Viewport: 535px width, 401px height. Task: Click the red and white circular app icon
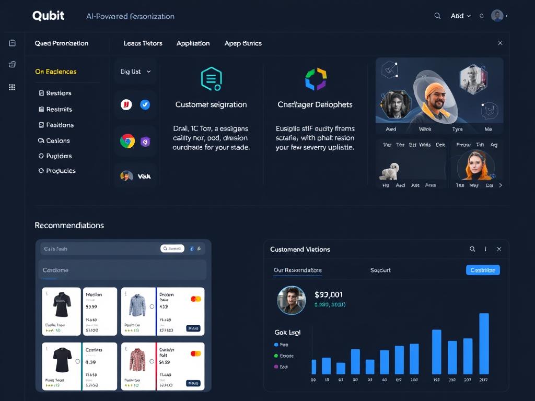tap(126, 104)
